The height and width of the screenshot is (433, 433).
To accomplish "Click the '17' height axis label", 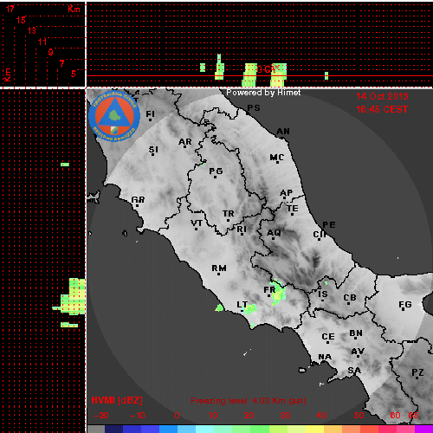I will pyautogui.click(x=10, y=9).
